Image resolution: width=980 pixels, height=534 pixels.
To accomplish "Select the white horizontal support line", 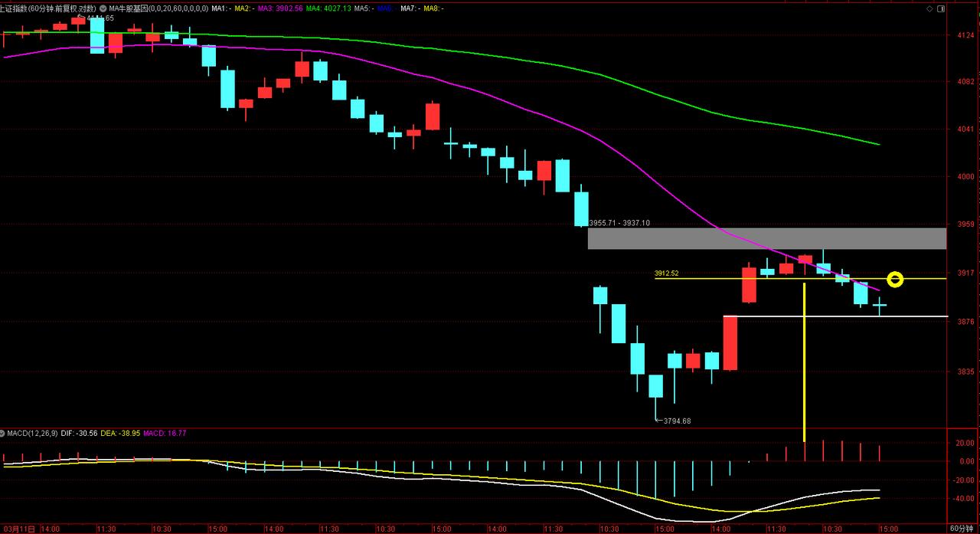I will click(x=835, y=316).
